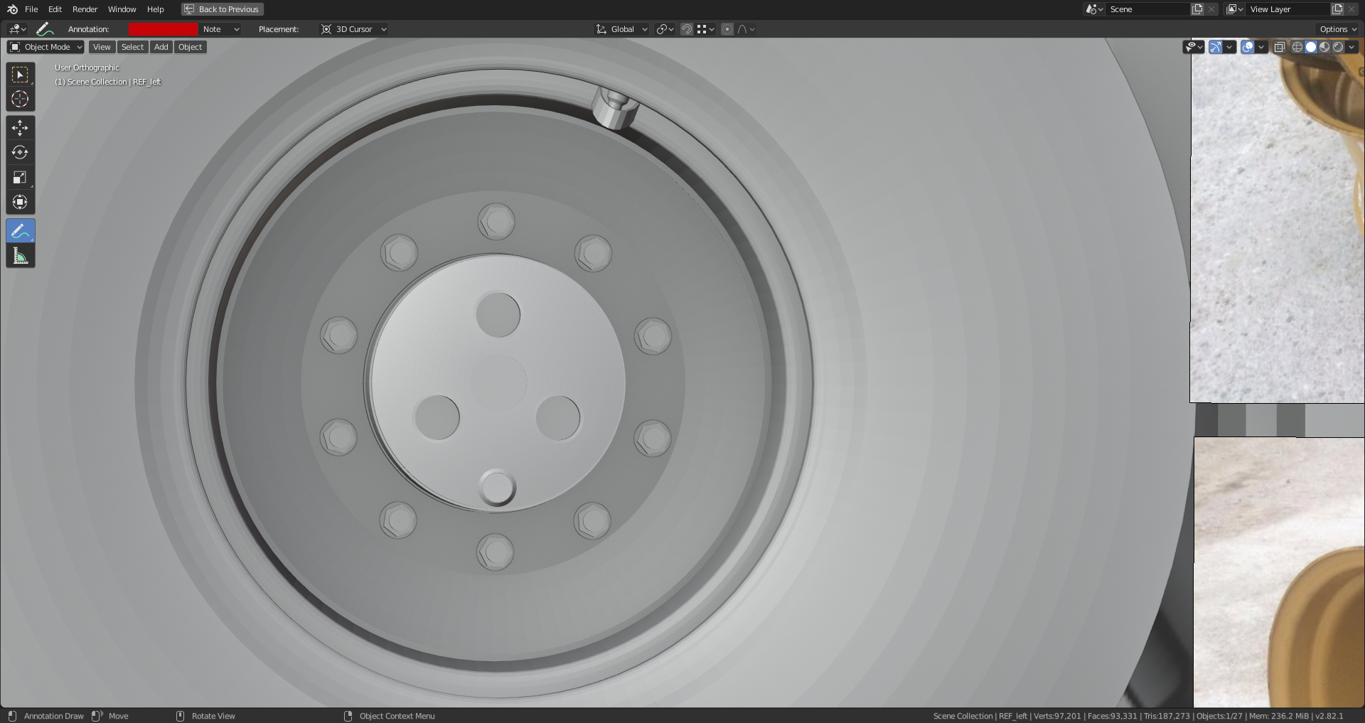Click the red annotation color swatch

pos(163,29)
